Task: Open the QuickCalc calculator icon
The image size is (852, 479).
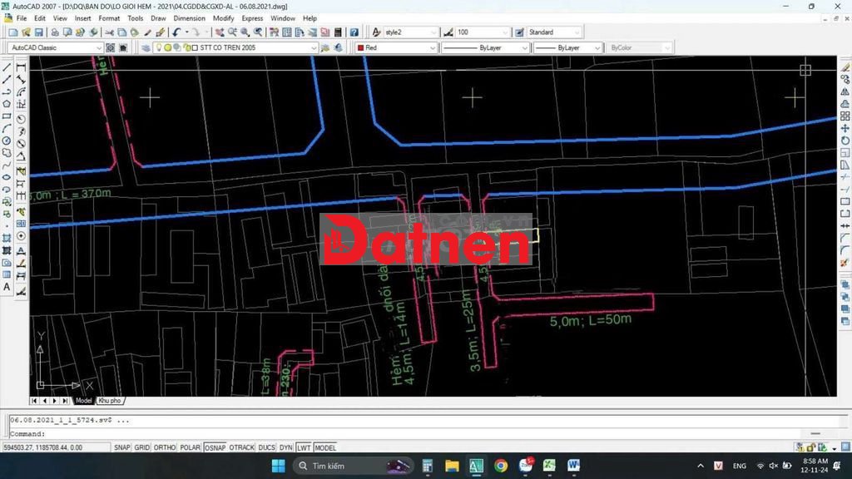Action: (x=338, y=32)
